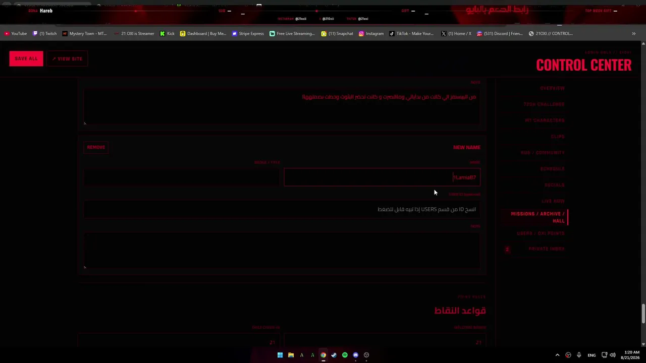Click the page vertical scrollbar thumb
Image resolution: width=646 pixels, height=363 pixels.
pyautogui.click(x=643, y=314)
